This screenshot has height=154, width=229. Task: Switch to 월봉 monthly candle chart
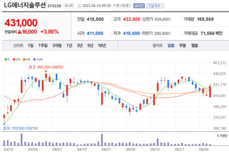coord(195,46)
